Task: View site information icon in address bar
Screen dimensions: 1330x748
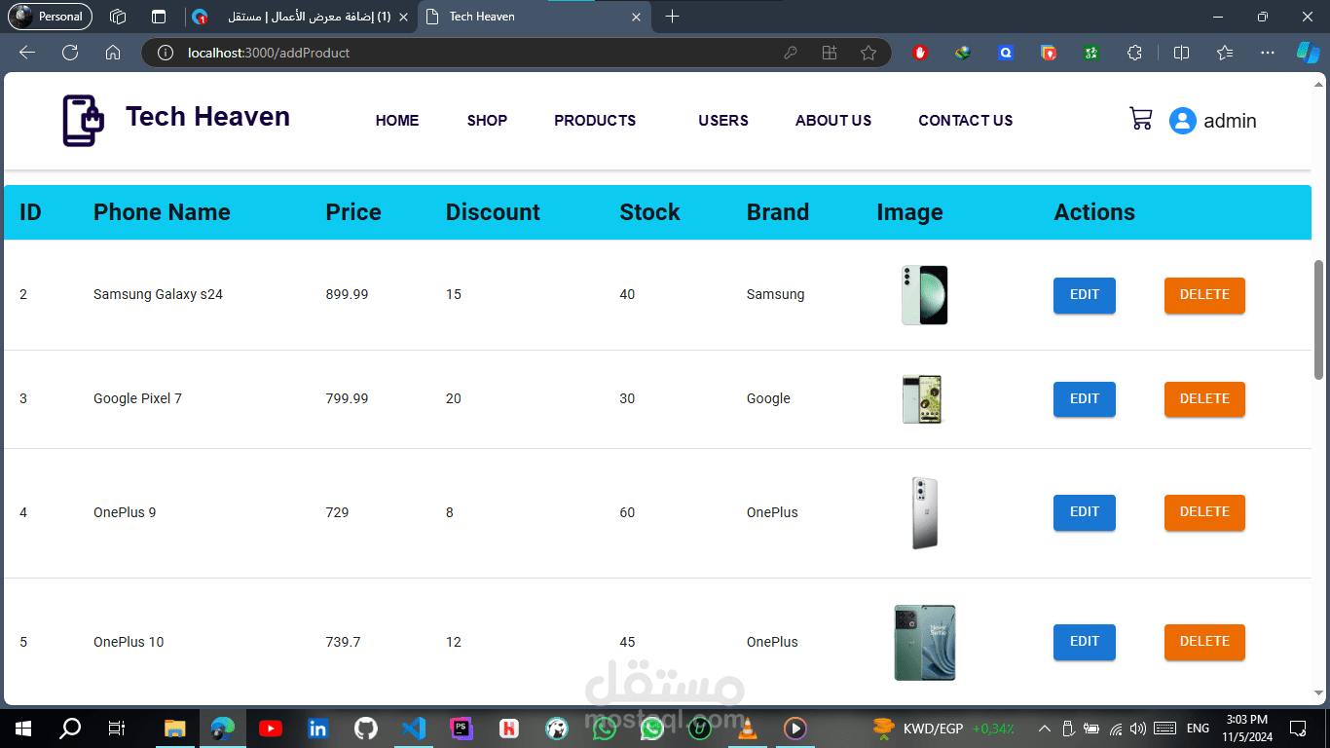Action: click(x=166, y=53)
